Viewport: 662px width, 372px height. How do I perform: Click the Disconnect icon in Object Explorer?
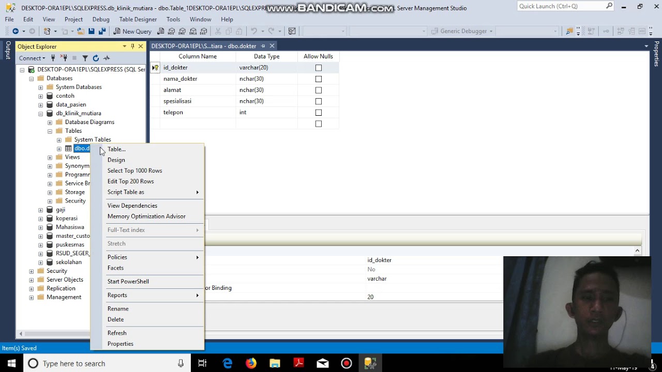click(x=64, y=58)
